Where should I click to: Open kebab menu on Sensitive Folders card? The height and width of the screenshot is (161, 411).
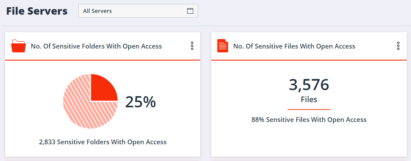192,46
